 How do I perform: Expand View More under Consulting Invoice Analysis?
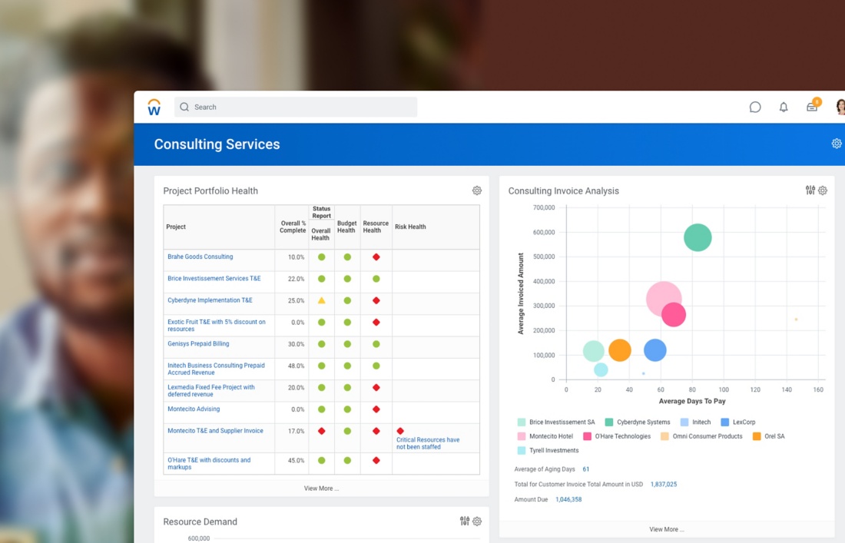(x=666, y=529)
